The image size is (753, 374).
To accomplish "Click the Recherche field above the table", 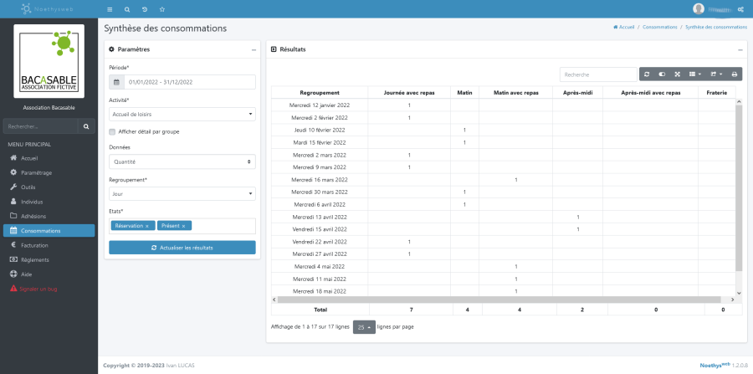I will pos(597,74).
